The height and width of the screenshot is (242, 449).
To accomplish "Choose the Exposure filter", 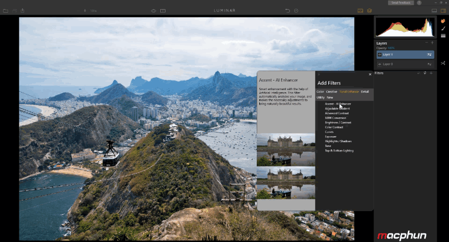I will (x=330, y=137).
